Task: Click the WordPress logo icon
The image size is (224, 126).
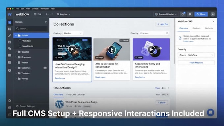Action: pyautogui.click(x=59, y=104)
